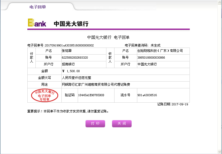The width and height of the screenshot is (222, 154).
Task: Click the 流水号 label cell
Action: point(126,95)
